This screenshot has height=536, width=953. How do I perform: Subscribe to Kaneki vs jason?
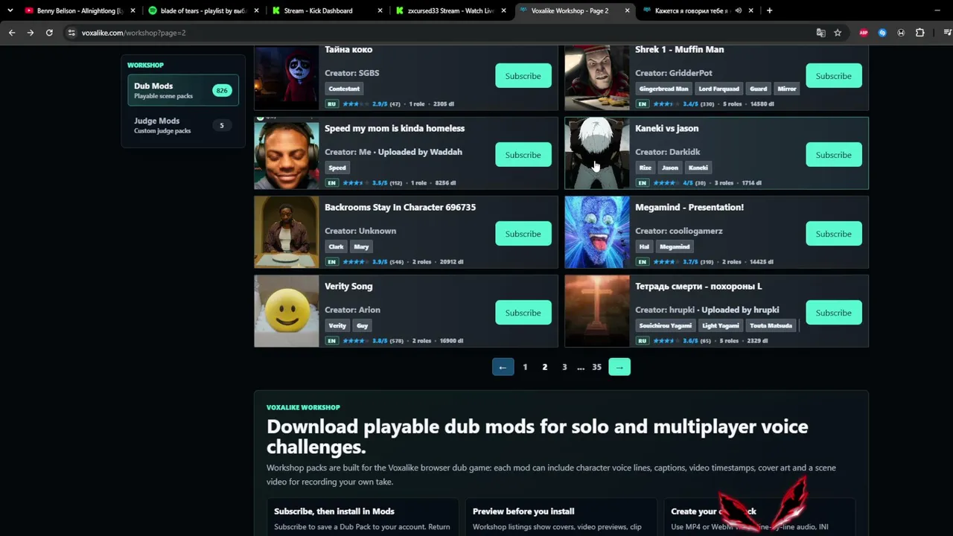click(x=834, y=155)
